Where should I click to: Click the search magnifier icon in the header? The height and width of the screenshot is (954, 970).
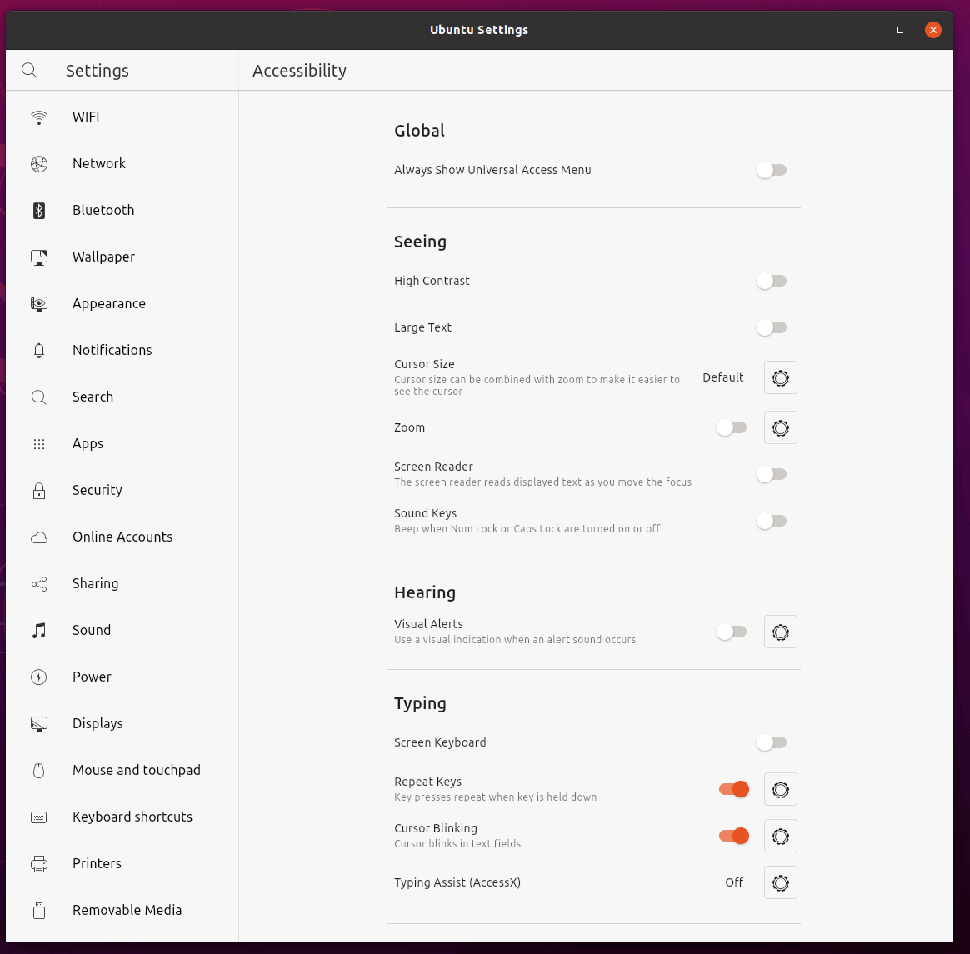click(29, 70)
